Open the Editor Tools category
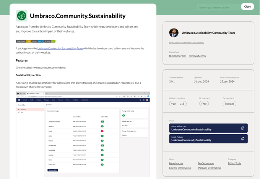Image resolution: width=260 pixels, height=179 pixels. (234, 163)
